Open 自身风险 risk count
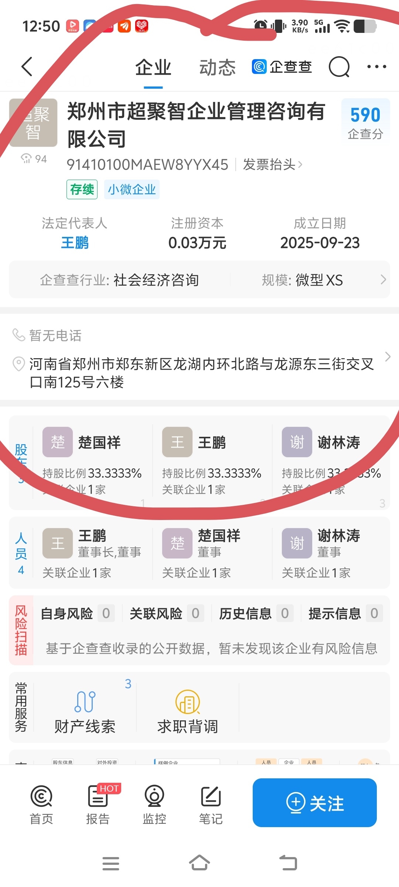Screen dimensions: 399x887 (78, 614)
